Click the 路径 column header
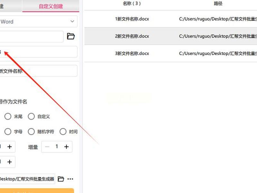Image resolution: width=257 pixels, height=193 pixels. pyautogui.click(x=218, y=4)
